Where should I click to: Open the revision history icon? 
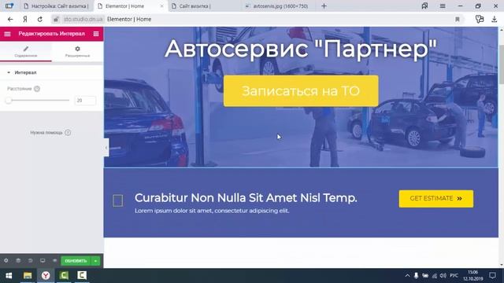click(30, 260)
